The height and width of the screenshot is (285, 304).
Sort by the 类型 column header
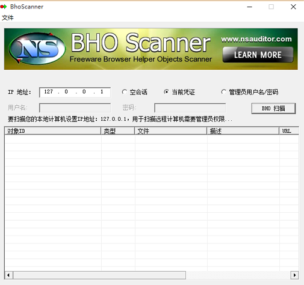(118, 131)
